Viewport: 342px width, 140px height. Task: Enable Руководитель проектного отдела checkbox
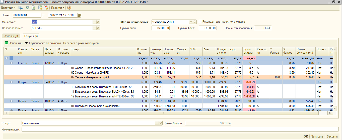200,22
